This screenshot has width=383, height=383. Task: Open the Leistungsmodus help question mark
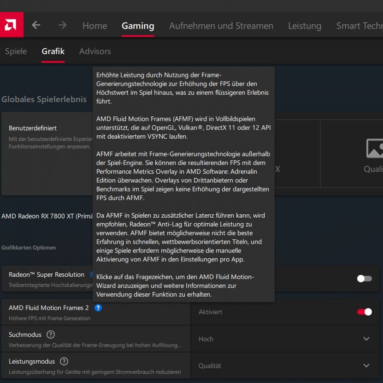(x=64, y=361)
